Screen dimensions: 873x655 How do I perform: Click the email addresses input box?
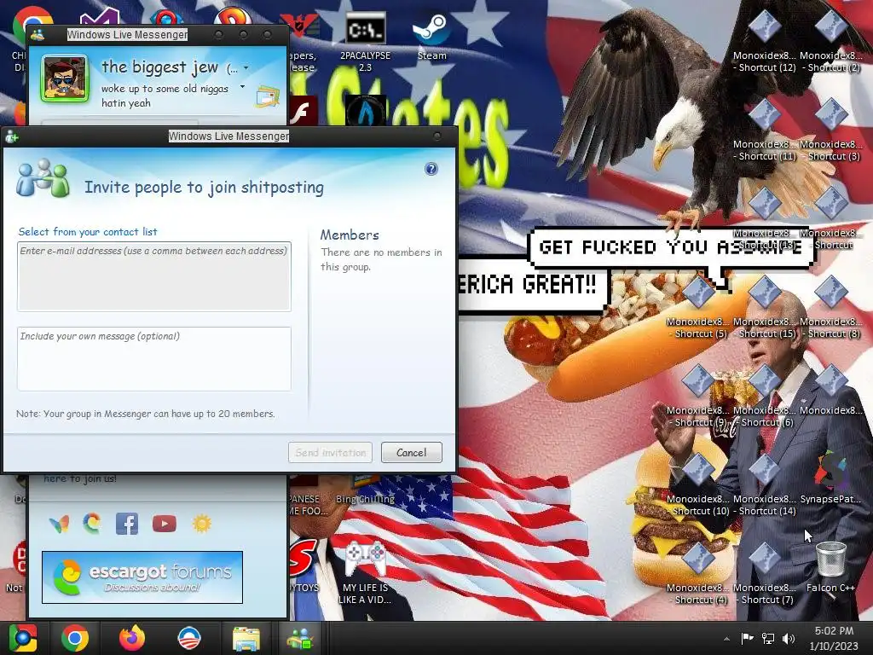coord(154,276)
